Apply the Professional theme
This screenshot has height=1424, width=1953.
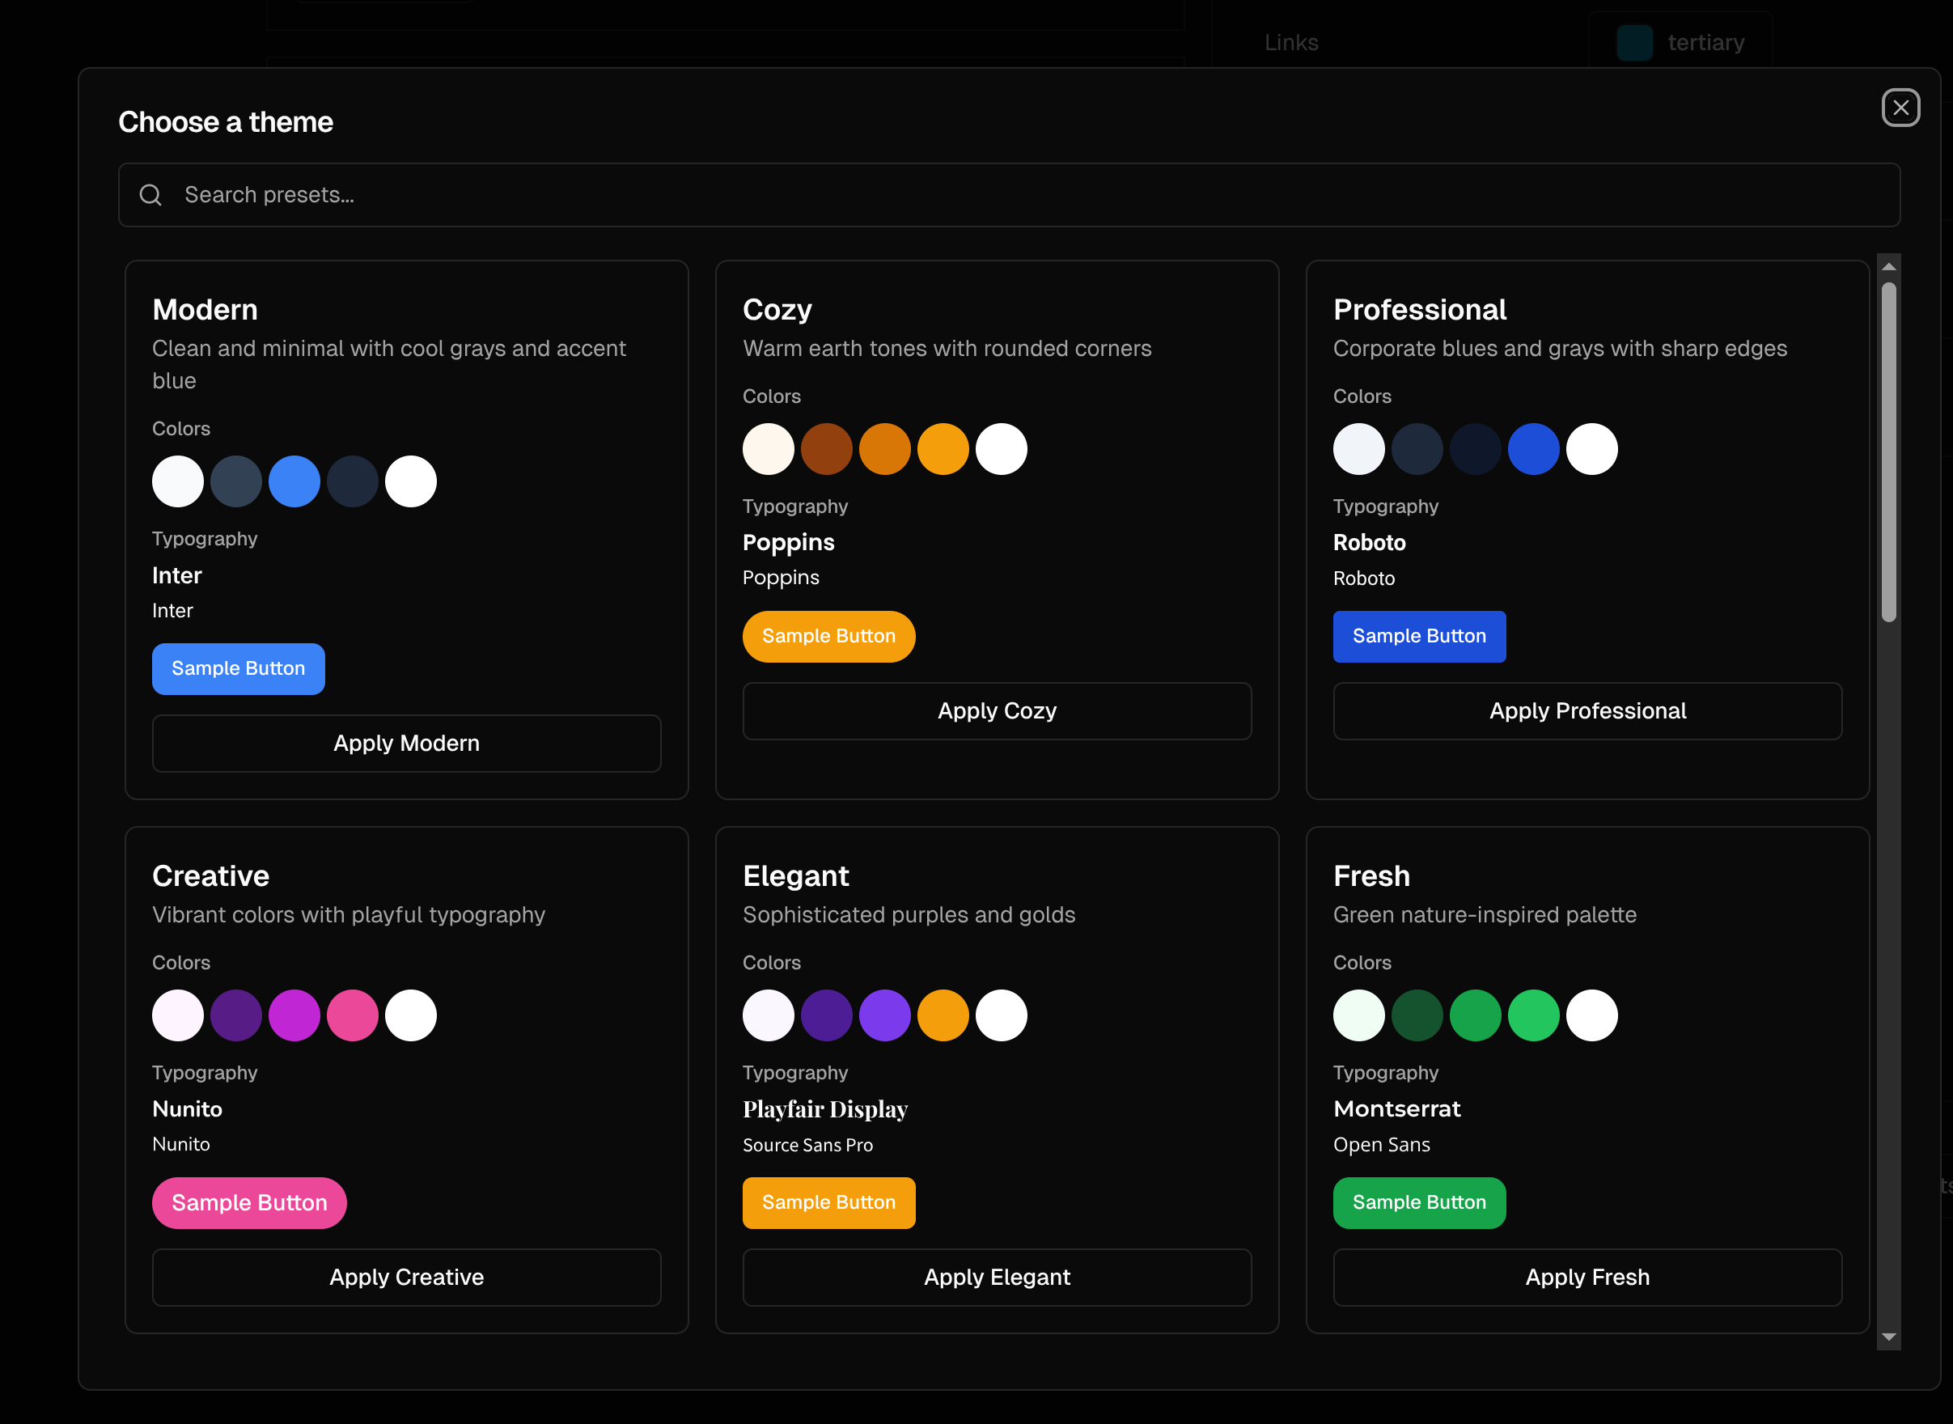[x=1587, y=711]
